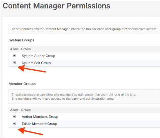Click the Allow column header in Member Groups table
This screenshot has width=160, height=138.
point(14,110)
